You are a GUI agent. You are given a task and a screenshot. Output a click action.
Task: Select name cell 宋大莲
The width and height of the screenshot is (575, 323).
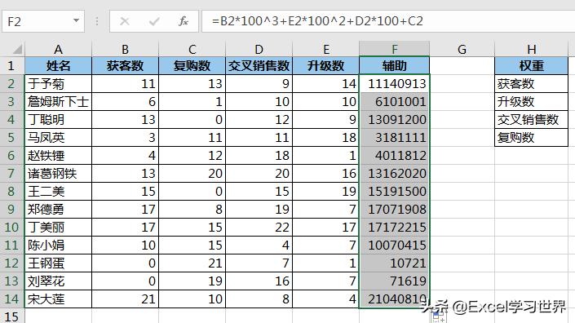(x=58, y=299)
